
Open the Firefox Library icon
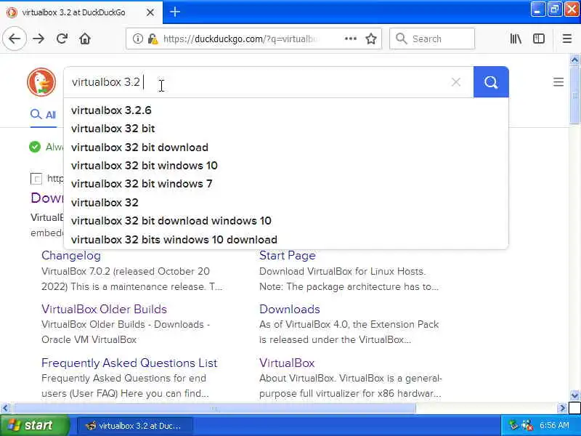(x=516, y=39)
